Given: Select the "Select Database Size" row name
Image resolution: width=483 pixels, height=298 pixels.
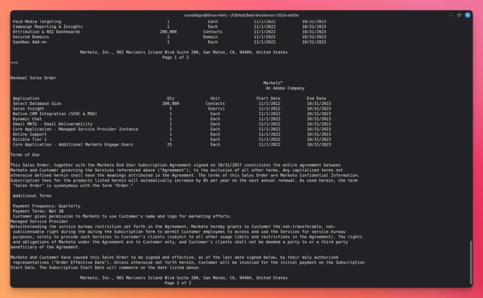Looking at the screenshot, I should [37, 103].
